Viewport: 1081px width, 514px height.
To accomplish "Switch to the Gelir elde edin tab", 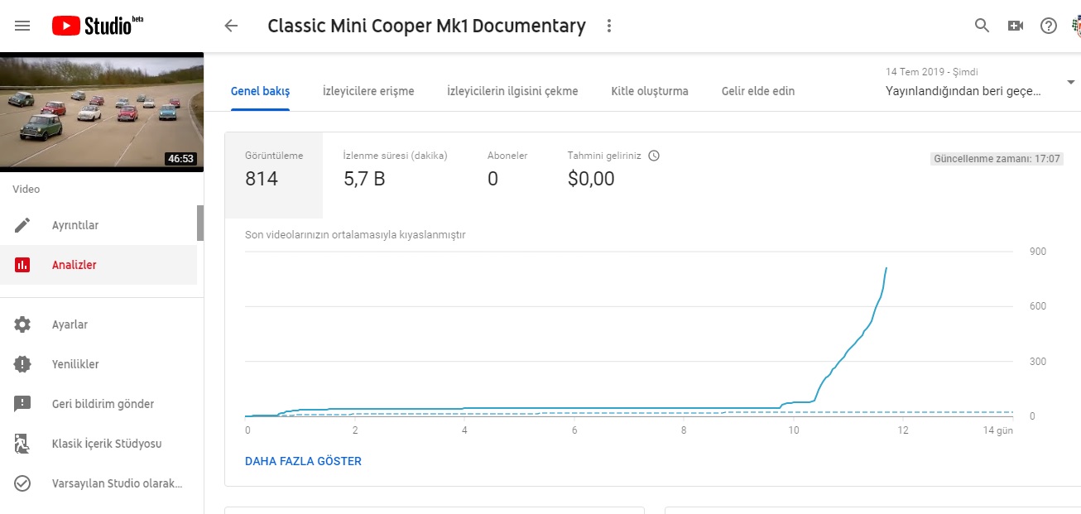I will 758,91.
